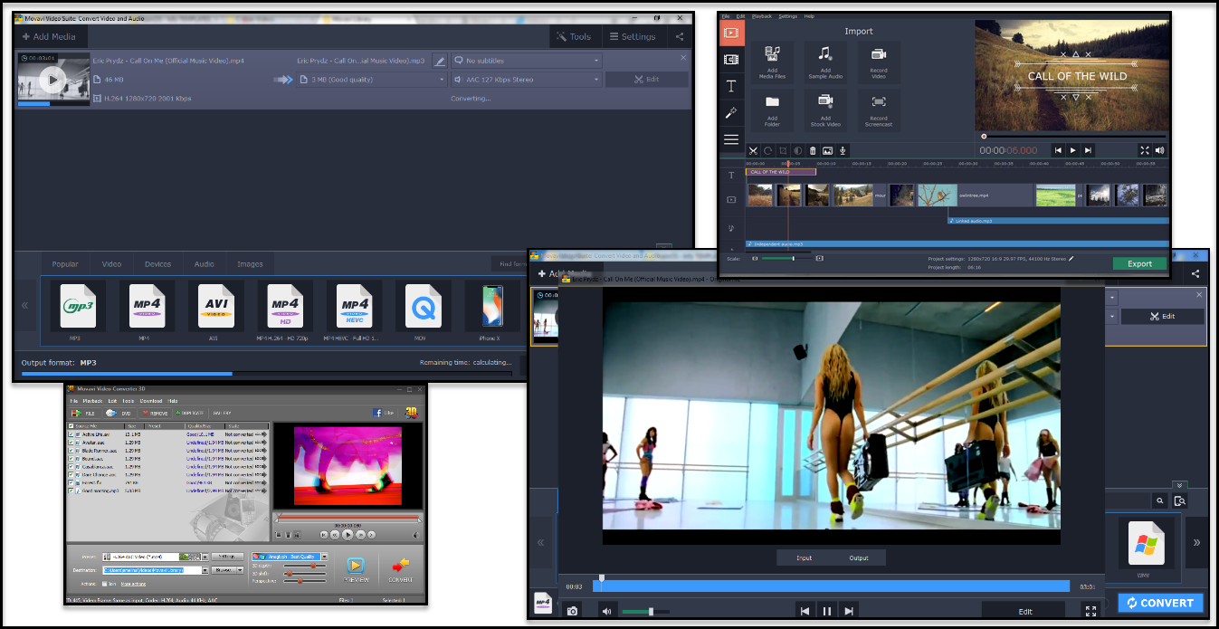Screen dimensions: 1219x629
Task: Open the filters tab in editor sidebar
Action: [731, 60]
